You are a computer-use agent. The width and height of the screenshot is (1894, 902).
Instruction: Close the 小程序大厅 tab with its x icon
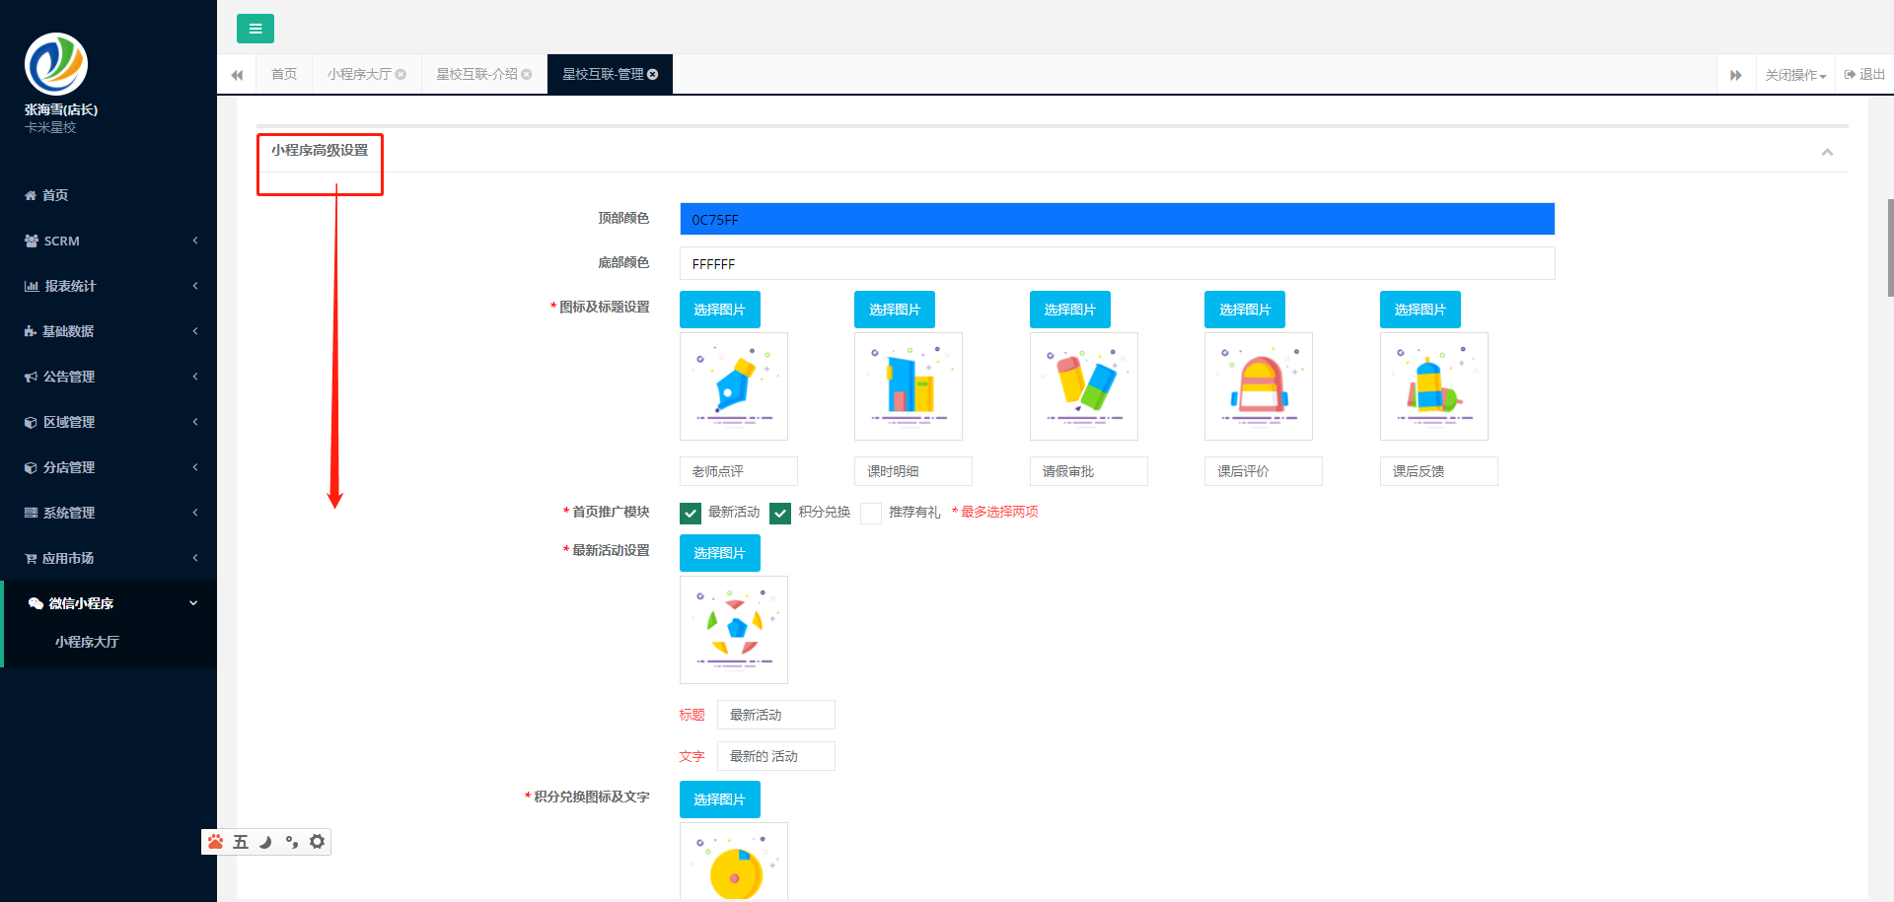pyautogui.click(x=401, y=74)
